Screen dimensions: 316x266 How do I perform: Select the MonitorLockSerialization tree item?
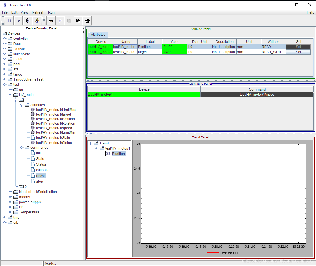38,192
